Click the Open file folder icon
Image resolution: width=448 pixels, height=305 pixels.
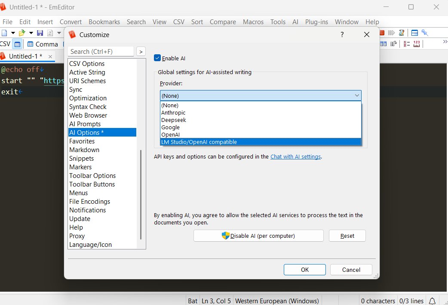tap(22, 33)
